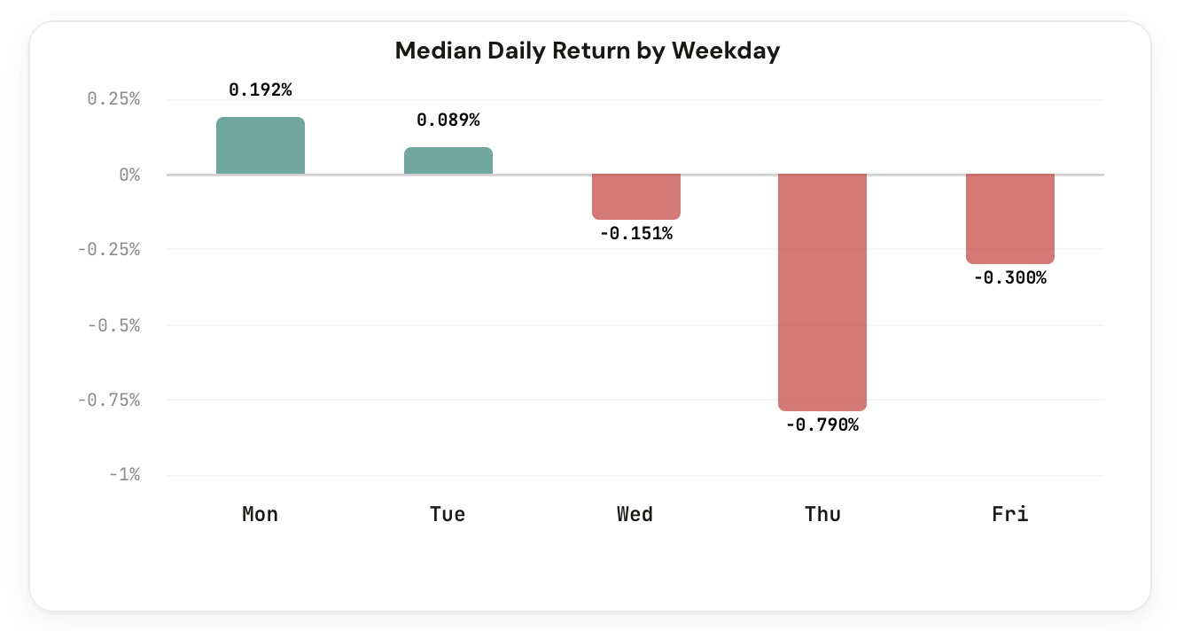The width and height of the screenshot is (1184, 631).
Task: Select the green Monday bar
Action: (261, 146)
